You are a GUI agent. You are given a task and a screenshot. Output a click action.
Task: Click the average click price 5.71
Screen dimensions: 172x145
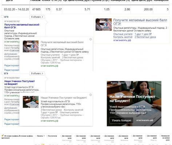tap(87, 9)
